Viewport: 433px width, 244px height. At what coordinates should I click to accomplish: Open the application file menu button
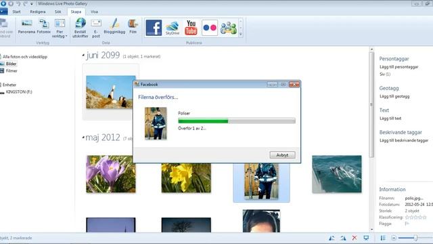(3, 12)
